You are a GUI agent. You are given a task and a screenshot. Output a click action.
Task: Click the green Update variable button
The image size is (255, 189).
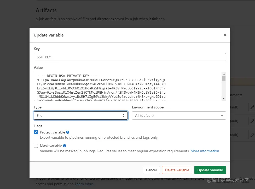[210, 170]
